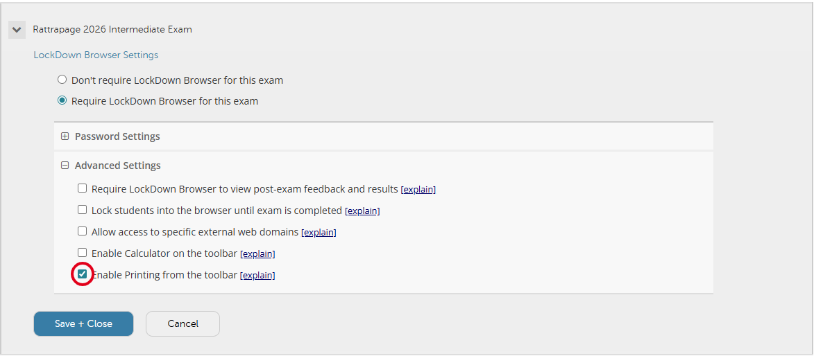The width and height of the screenshot is (814, 356).
Task: Open explain link for Calculator option
Action: point(257,253)
